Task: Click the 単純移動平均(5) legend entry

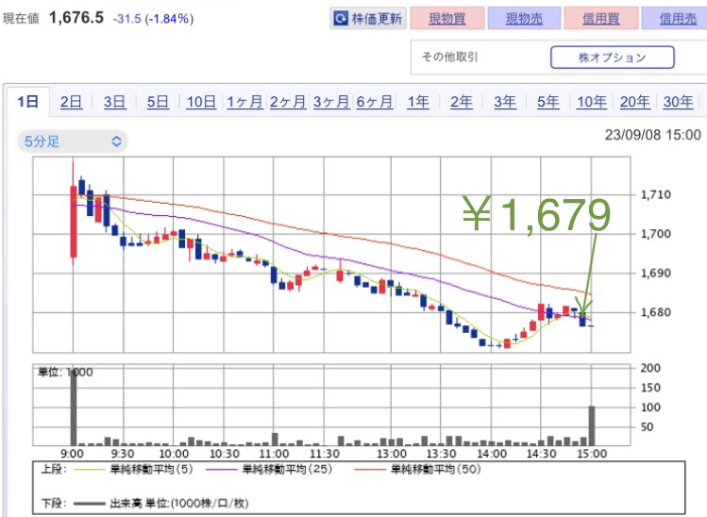Action: point(133,470)
